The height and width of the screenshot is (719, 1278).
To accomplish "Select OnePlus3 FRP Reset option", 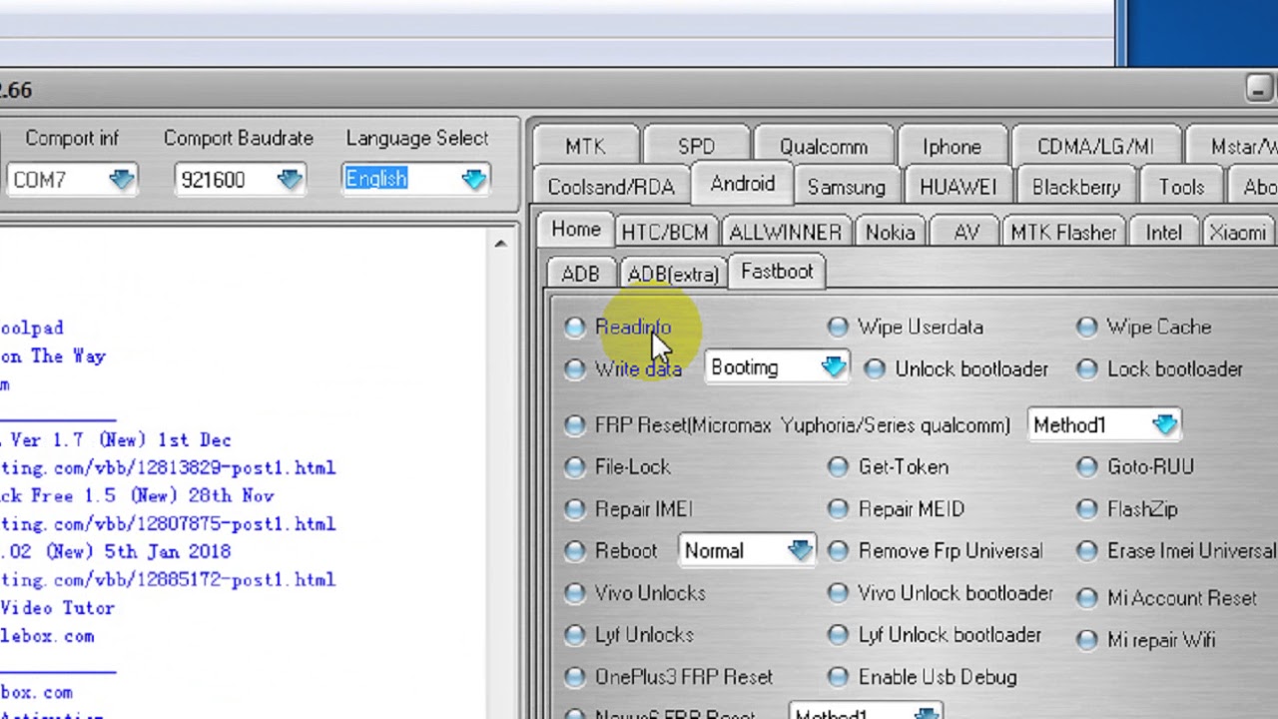I will 575,677.
